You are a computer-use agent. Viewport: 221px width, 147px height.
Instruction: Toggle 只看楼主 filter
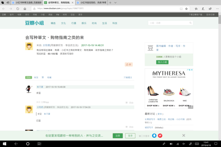[128, 77]
